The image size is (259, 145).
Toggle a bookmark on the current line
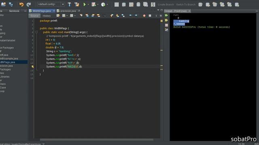click(x=123, y=15)
